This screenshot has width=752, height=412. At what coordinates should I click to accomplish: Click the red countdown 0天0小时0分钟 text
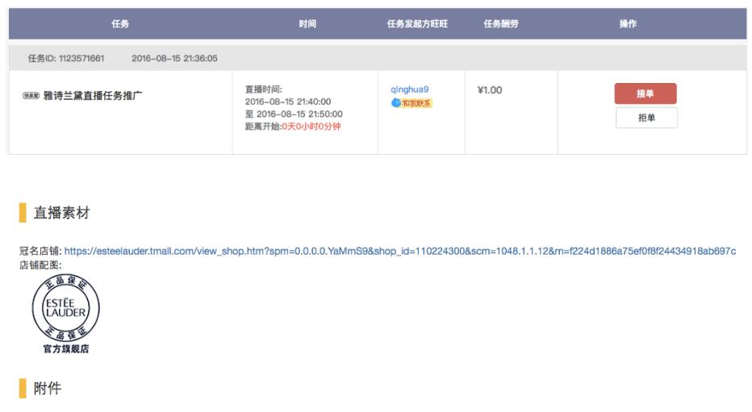[310, 126]
